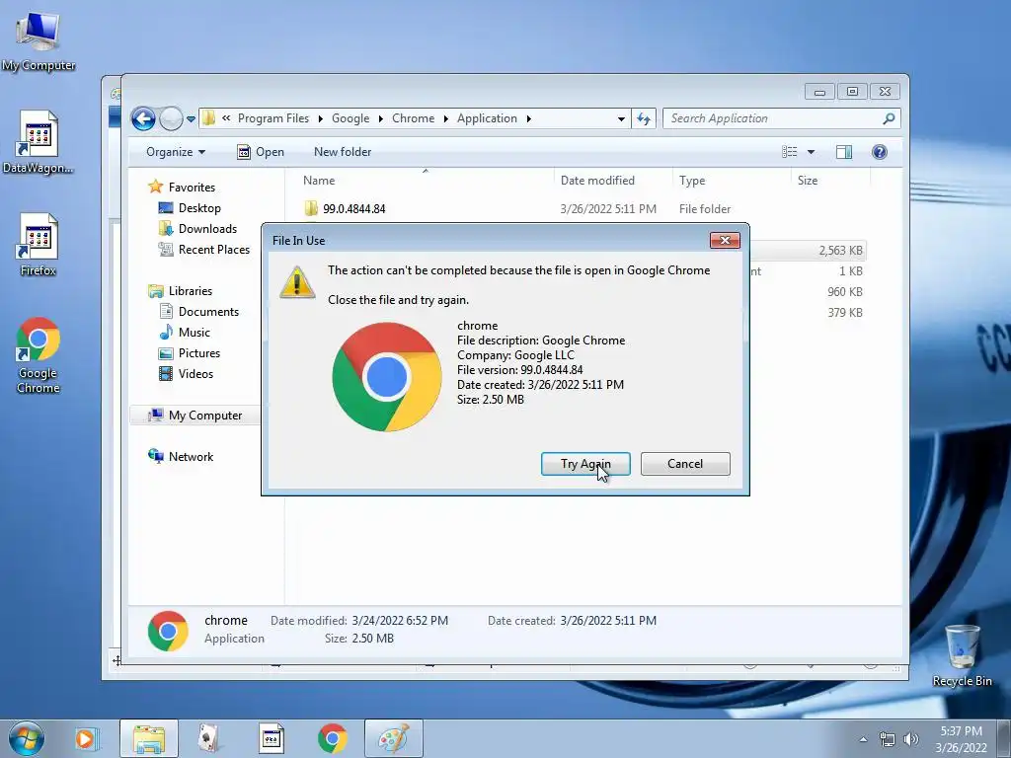Click the search magnifier icon
1011x758 pixels.
click(889, 118)
